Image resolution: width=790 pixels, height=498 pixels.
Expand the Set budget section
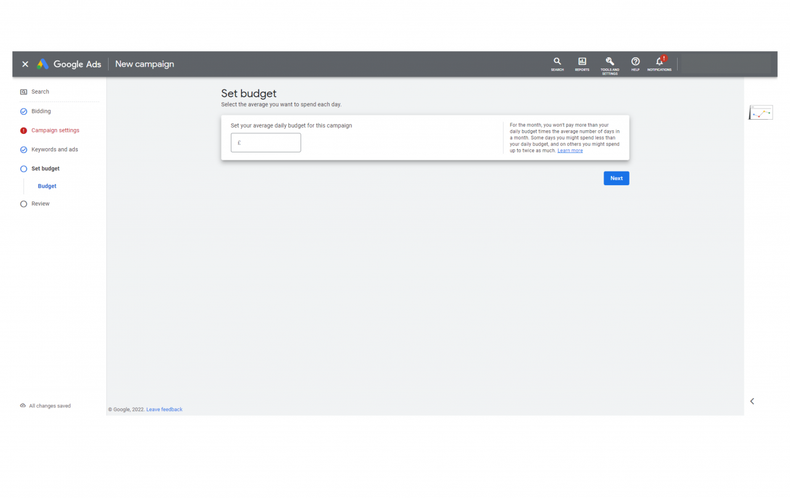click(x=46, y=168)
